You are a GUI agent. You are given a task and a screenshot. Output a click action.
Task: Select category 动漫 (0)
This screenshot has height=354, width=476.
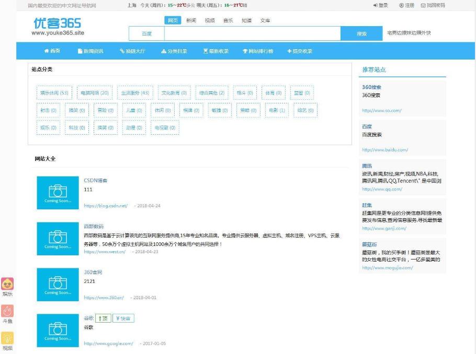click(134, 128)
